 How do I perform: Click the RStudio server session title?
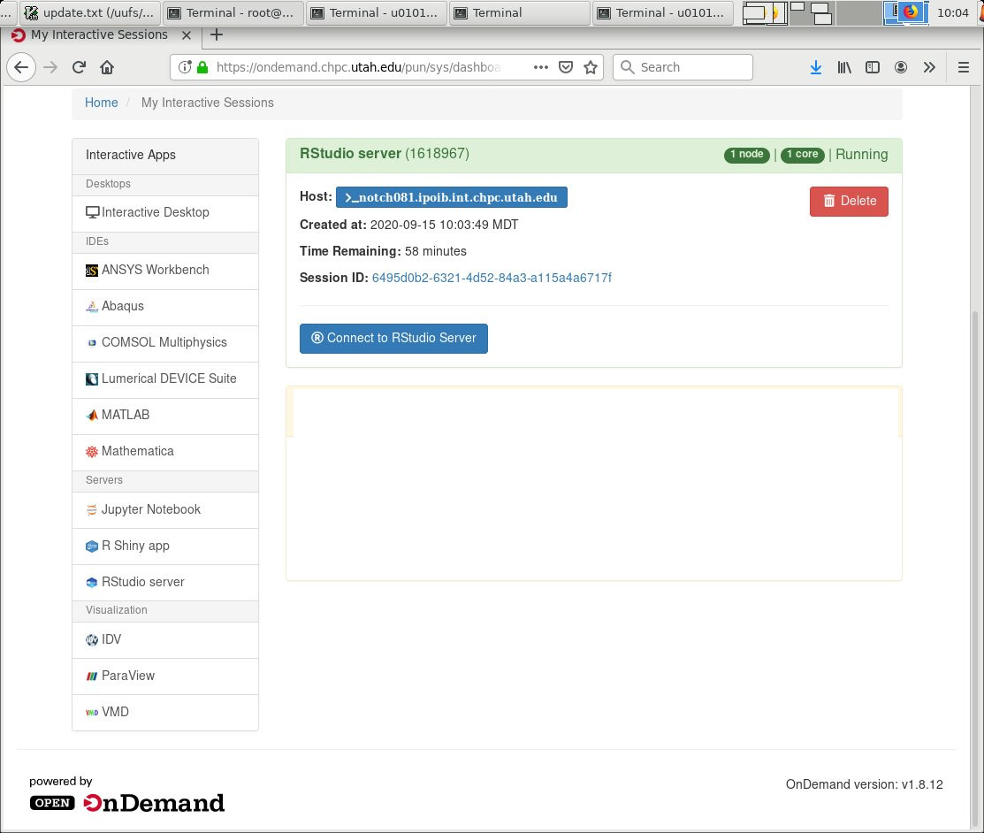coord(384,154)
